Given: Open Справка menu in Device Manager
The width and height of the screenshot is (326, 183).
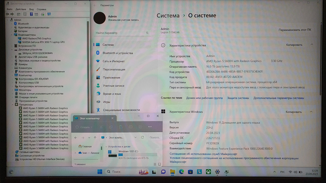Looking at the screenshot, I should (41, 9).
